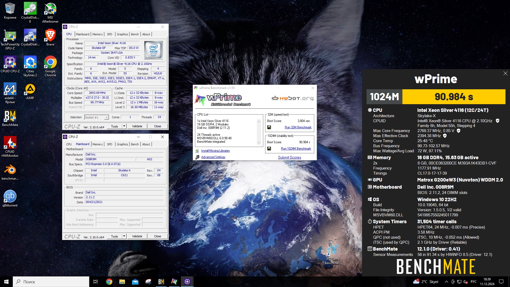Screen dimensions: 510x287
Task: Open SPD tab in top CPU-Z window
Action: [x=110, y=34]
